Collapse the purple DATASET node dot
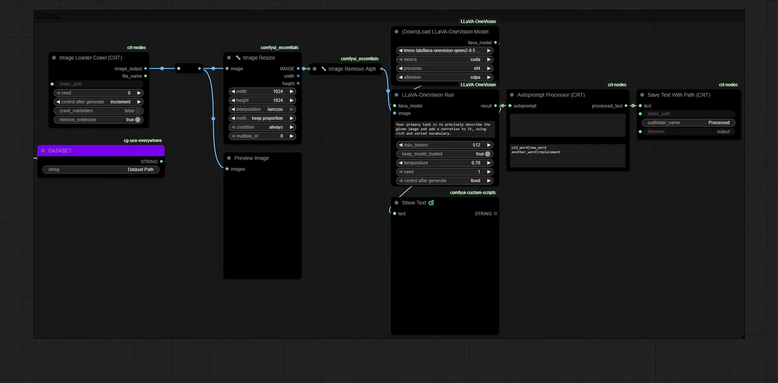This screenshot has width=778, height=383. point(43,151)
